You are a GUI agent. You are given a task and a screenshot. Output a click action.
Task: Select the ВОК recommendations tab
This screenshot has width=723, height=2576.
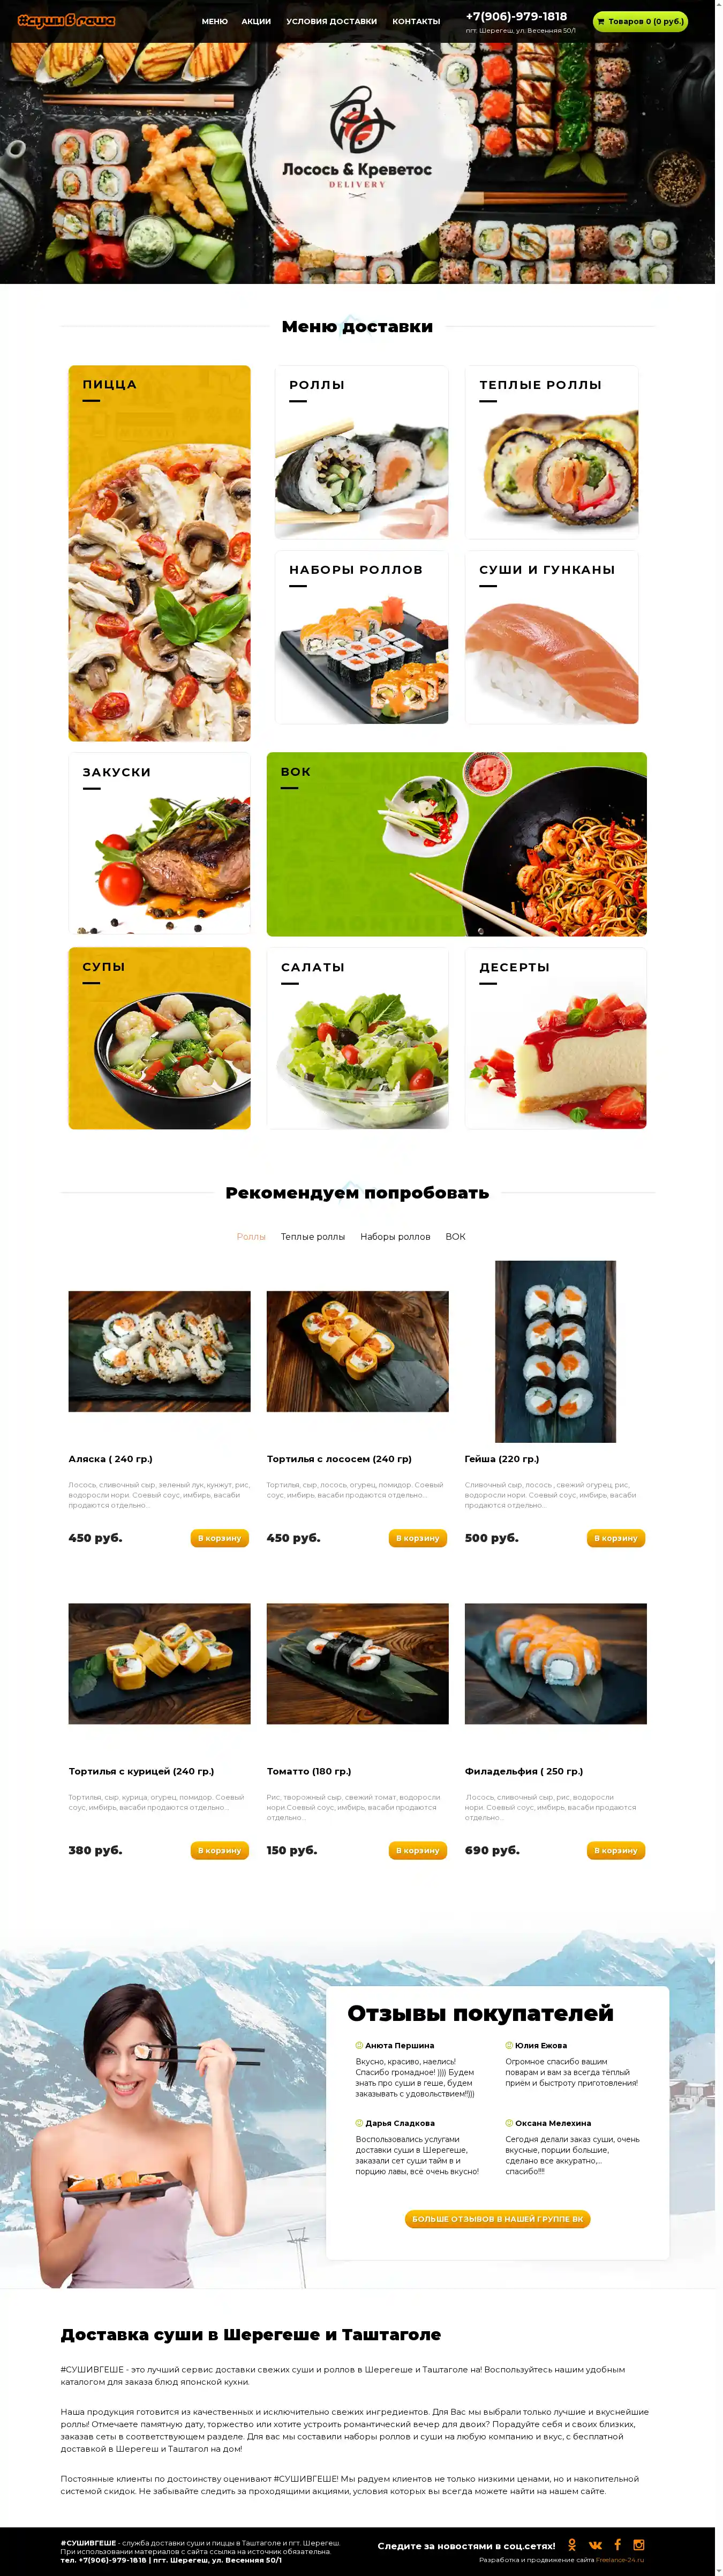tap(455, 1237)
